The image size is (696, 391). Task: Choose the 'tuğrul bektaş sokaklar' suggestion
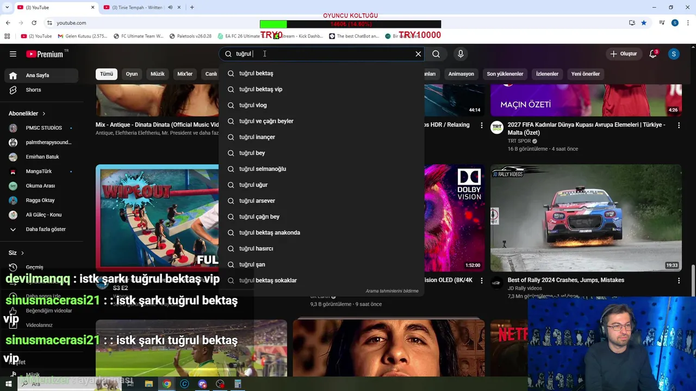click(x=321, y=280)
